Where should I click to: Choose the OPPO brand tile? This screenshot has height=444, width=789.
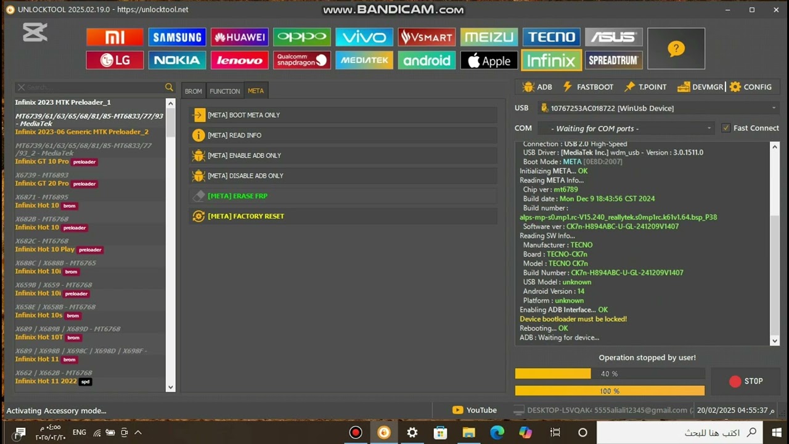click(x=302, y=37)
